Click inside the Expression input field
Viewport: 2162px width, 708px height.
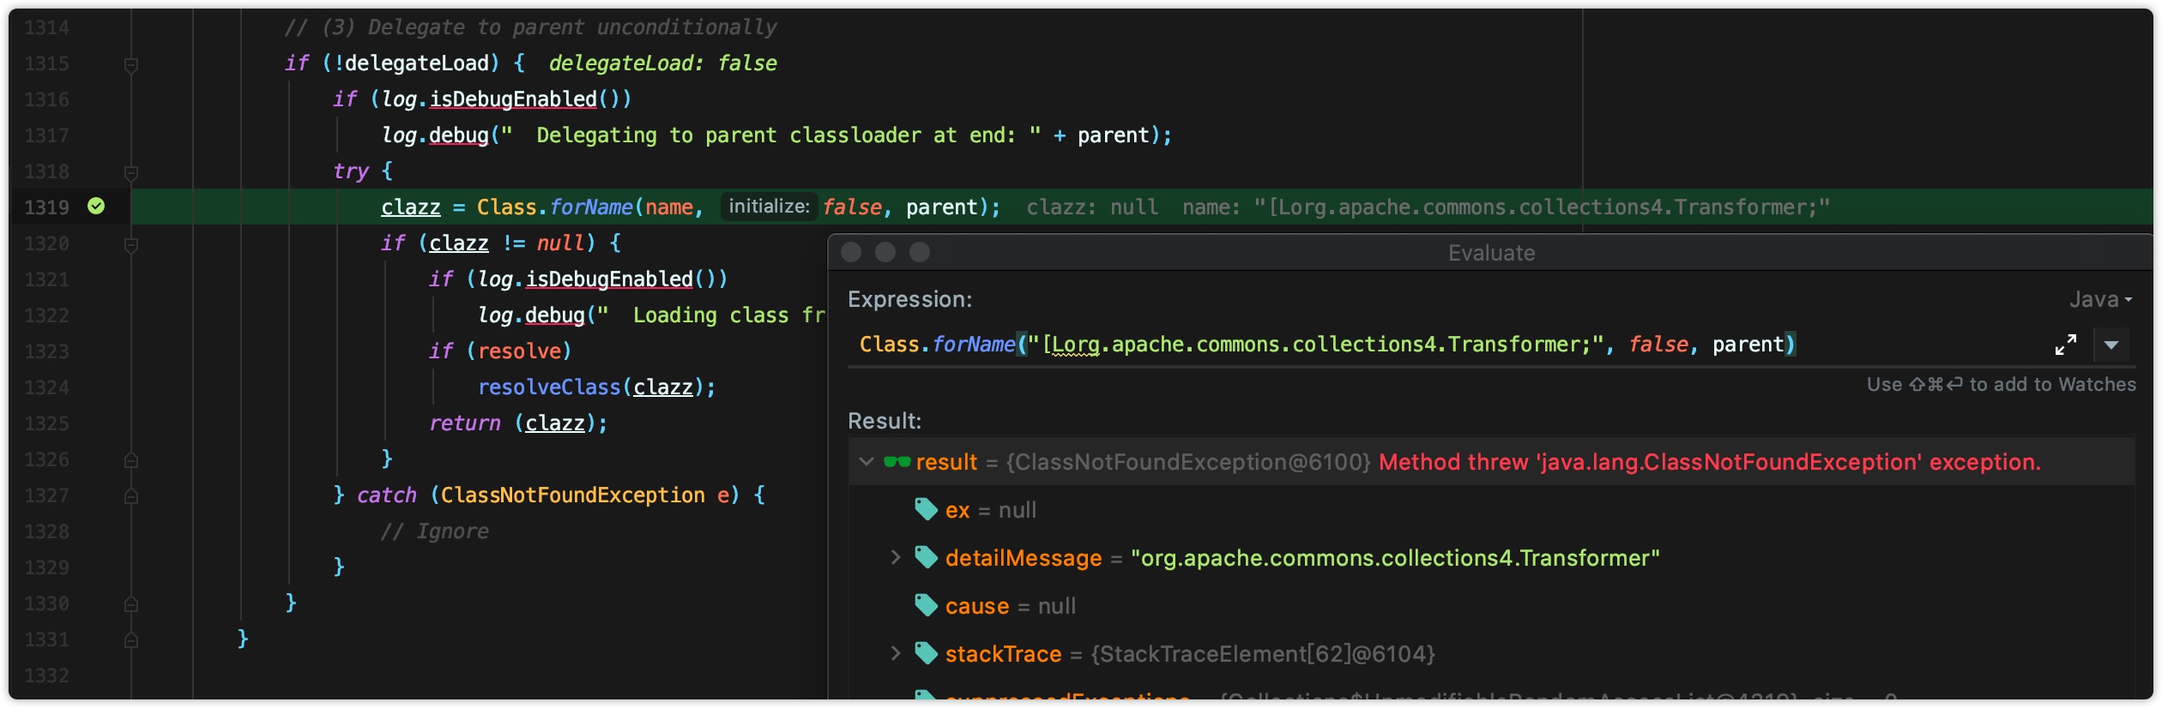[1450, 345]
